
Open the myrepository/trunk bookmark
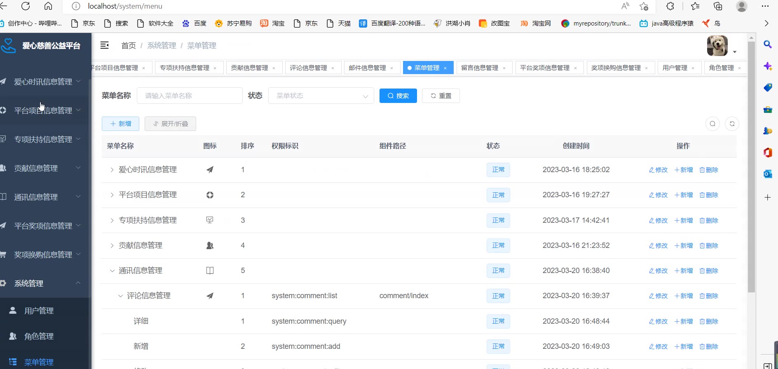[x=596, y=23]
